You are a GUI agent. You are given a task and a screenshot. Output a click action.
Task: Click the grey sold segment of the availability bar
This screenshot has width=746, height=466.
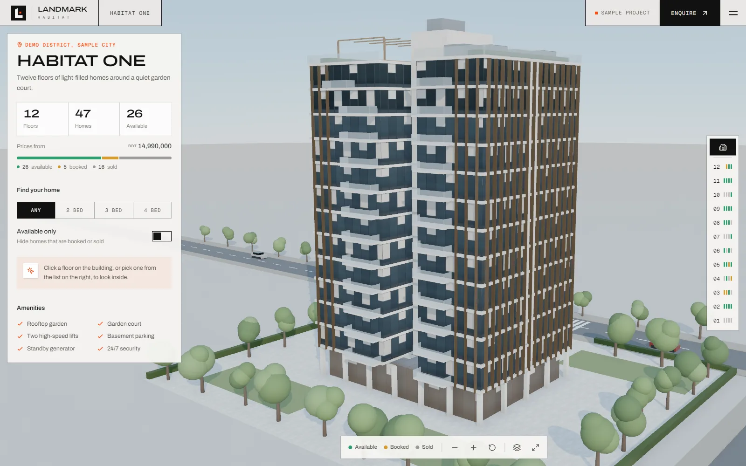pyautogui.click(x=145, y=158)
